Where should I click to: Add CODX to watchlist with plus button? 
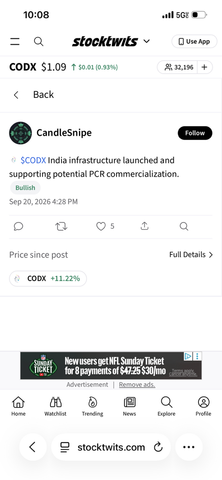coord(204,67)
